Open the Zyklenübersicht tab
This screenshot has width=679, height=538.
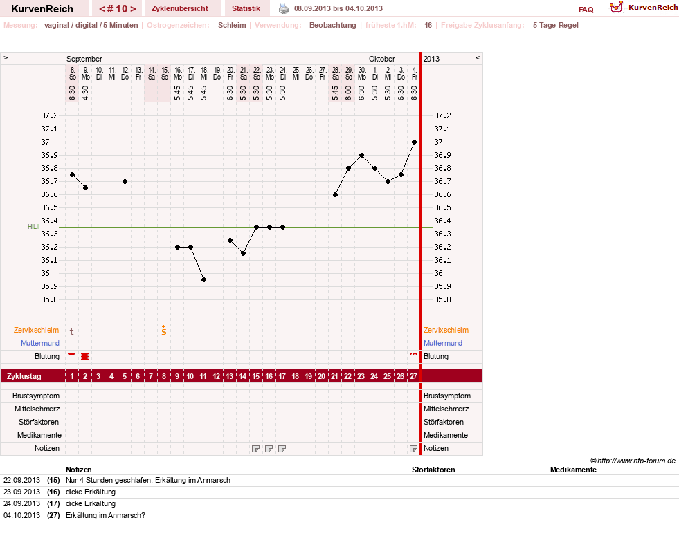[x=180, y=9]
